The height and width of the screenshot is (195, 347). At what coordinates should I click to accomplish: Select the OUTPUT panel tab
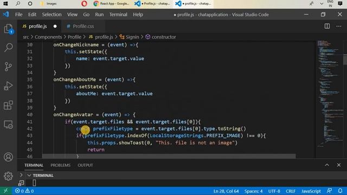(x=85, y=165)
